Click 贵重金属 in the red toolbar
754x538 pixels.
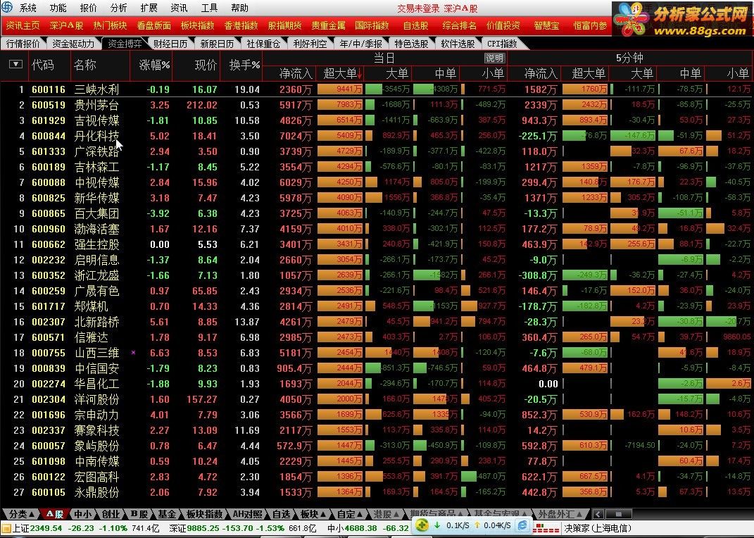329,25
